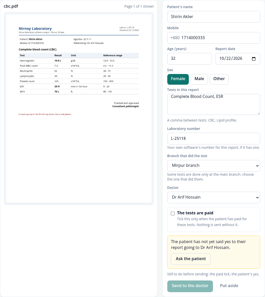
Task: Click the 'Total WBC count' row label
Action: click(29, 66)
